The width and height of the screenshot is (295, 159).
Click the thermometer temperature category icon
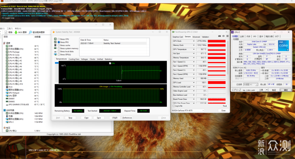(x=4, y=43)
